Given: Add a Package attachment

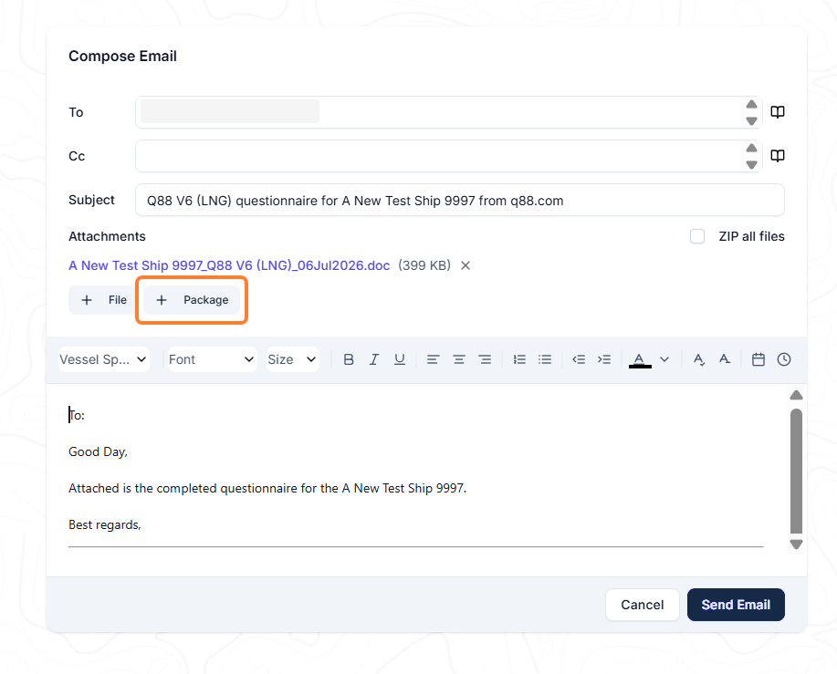Looking at the screenshot, I should tap(192, 300).
